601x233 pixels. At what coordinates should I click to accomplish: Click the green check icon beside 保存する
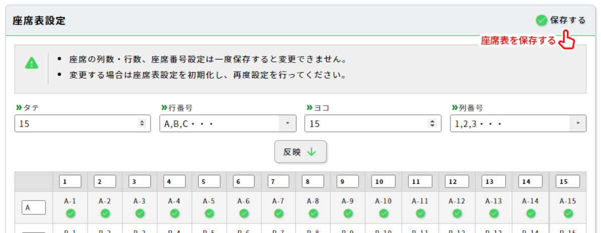(x=541, y=20)
